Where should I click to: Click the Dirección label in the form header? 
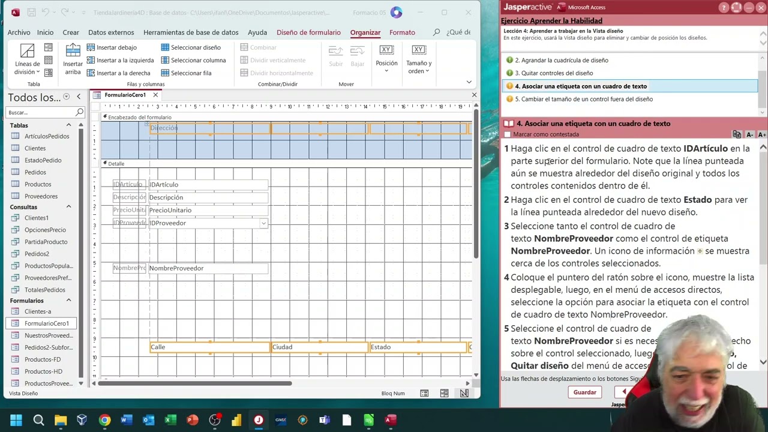click(210, 128)
